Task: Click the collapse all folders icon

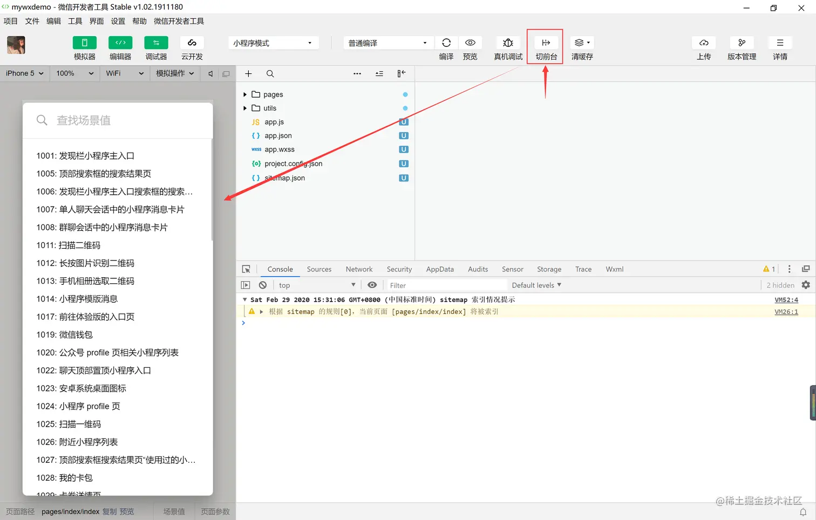Action: (379, 74)
